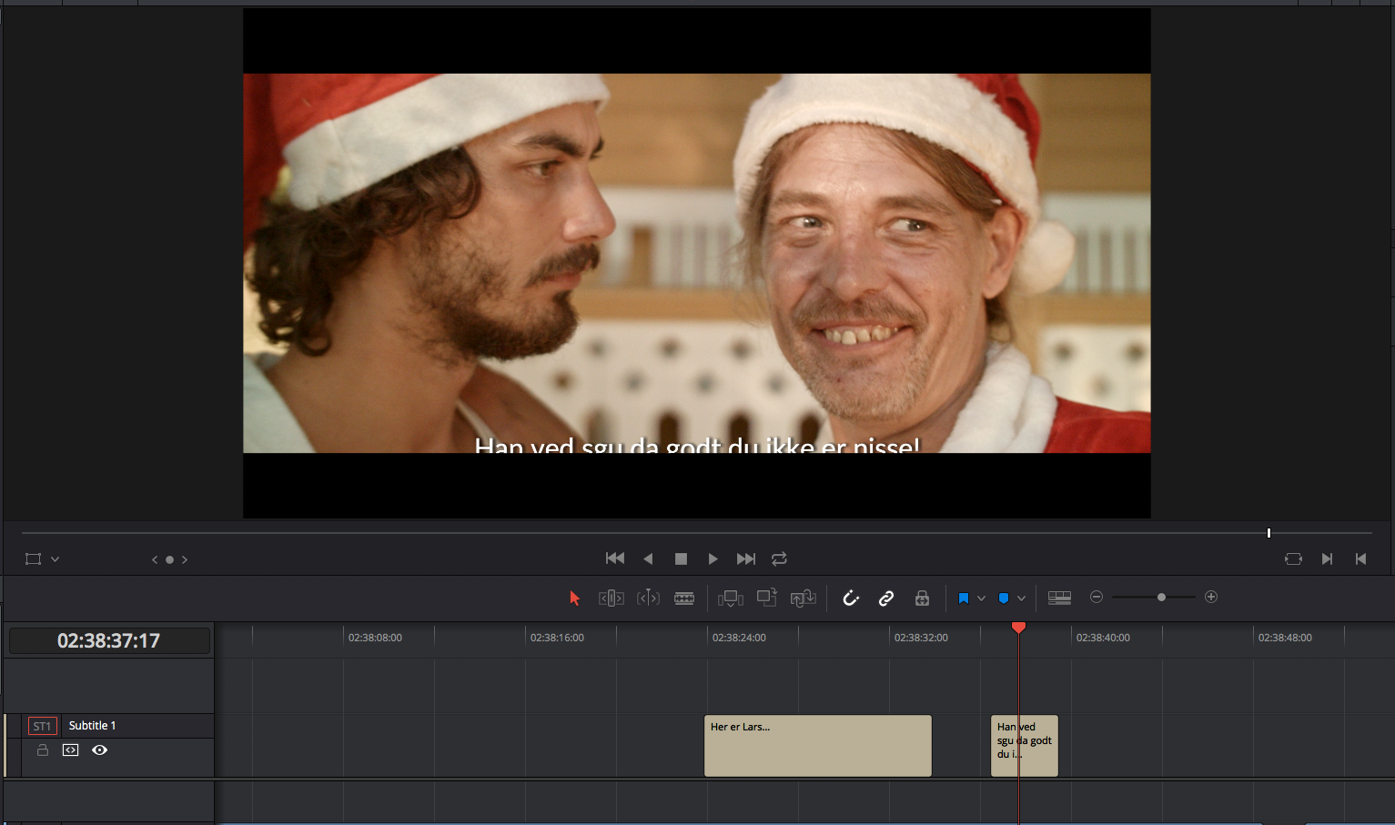Play the timeline forward

point(713,558)
